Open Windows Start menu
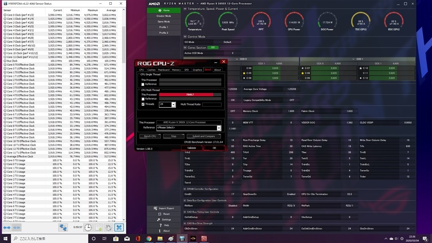This screenshot has height=243, width=432. (5, 239)
